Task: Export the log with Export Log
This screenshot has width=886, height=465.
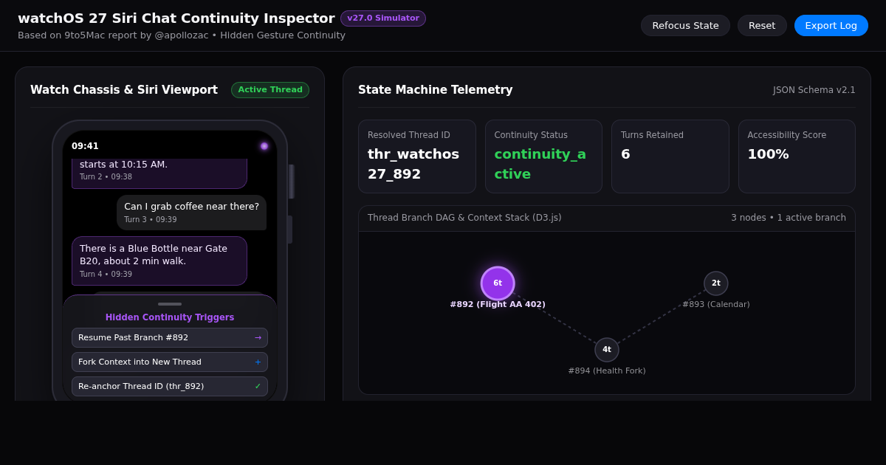Action: (x=831, y=26)
